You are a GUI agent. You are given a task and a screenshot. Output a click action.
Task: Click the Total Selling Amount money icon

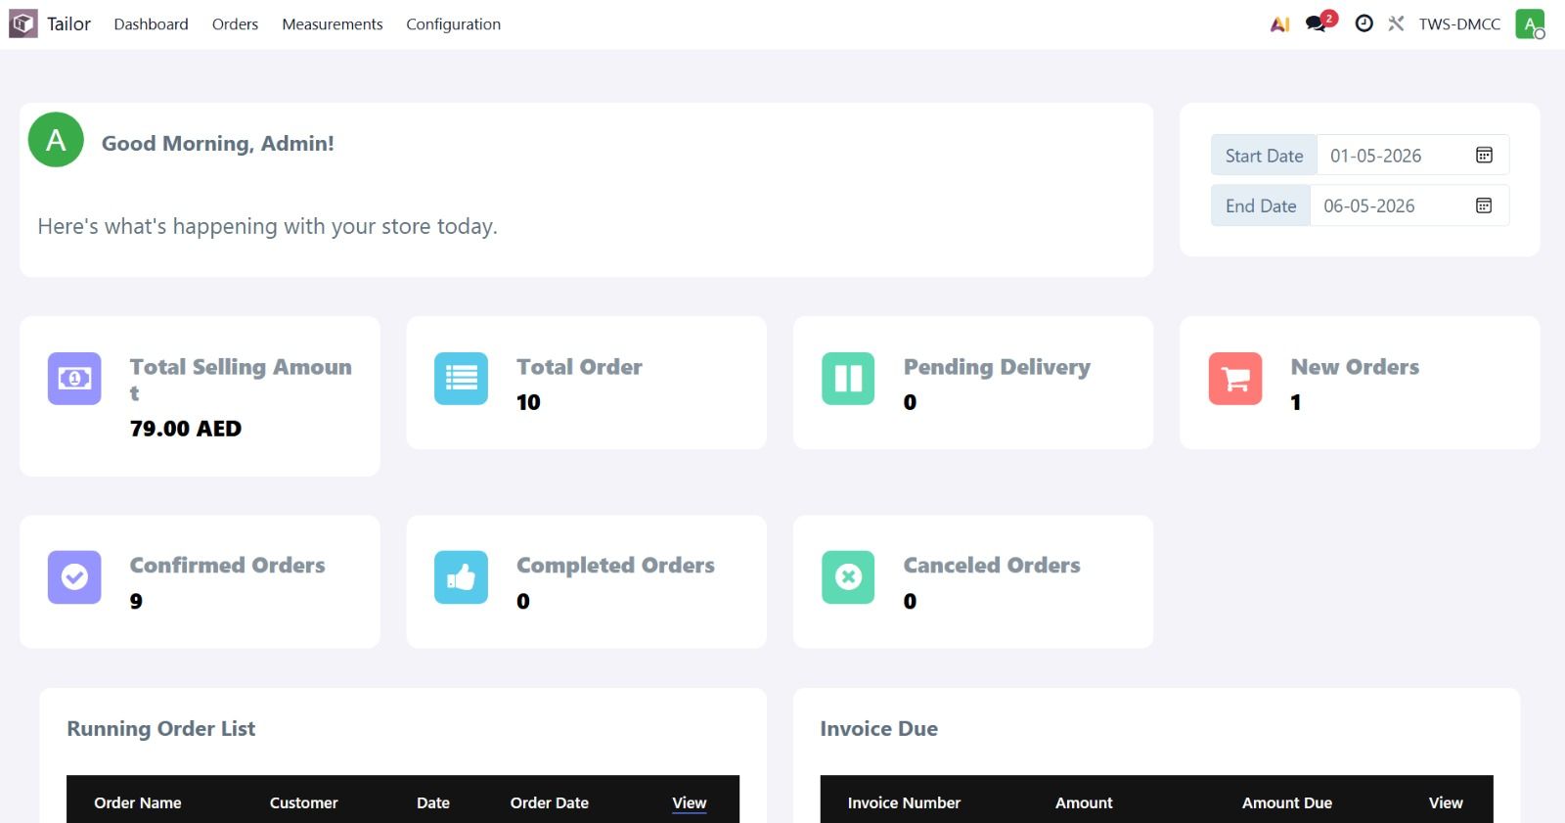click(x=74, y=379)
